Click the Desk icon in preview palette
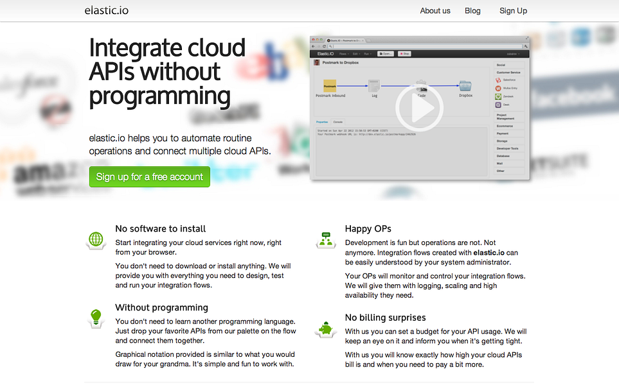 (498, 105)
